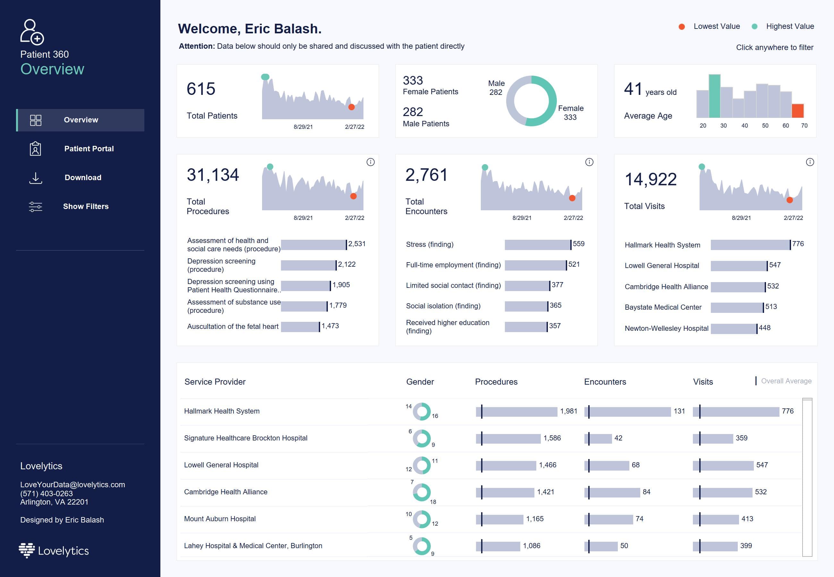
Task: Click Signature Healthcare Brockton encounters bar 42
Action: tap(598, 439)
